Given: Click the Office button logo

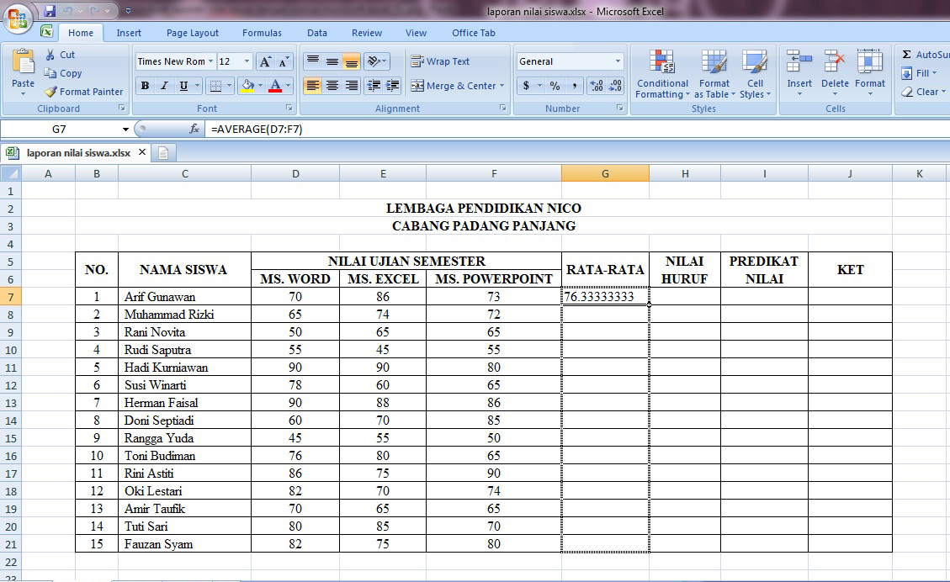Looking at the screenshot, I should coord(18,18).
